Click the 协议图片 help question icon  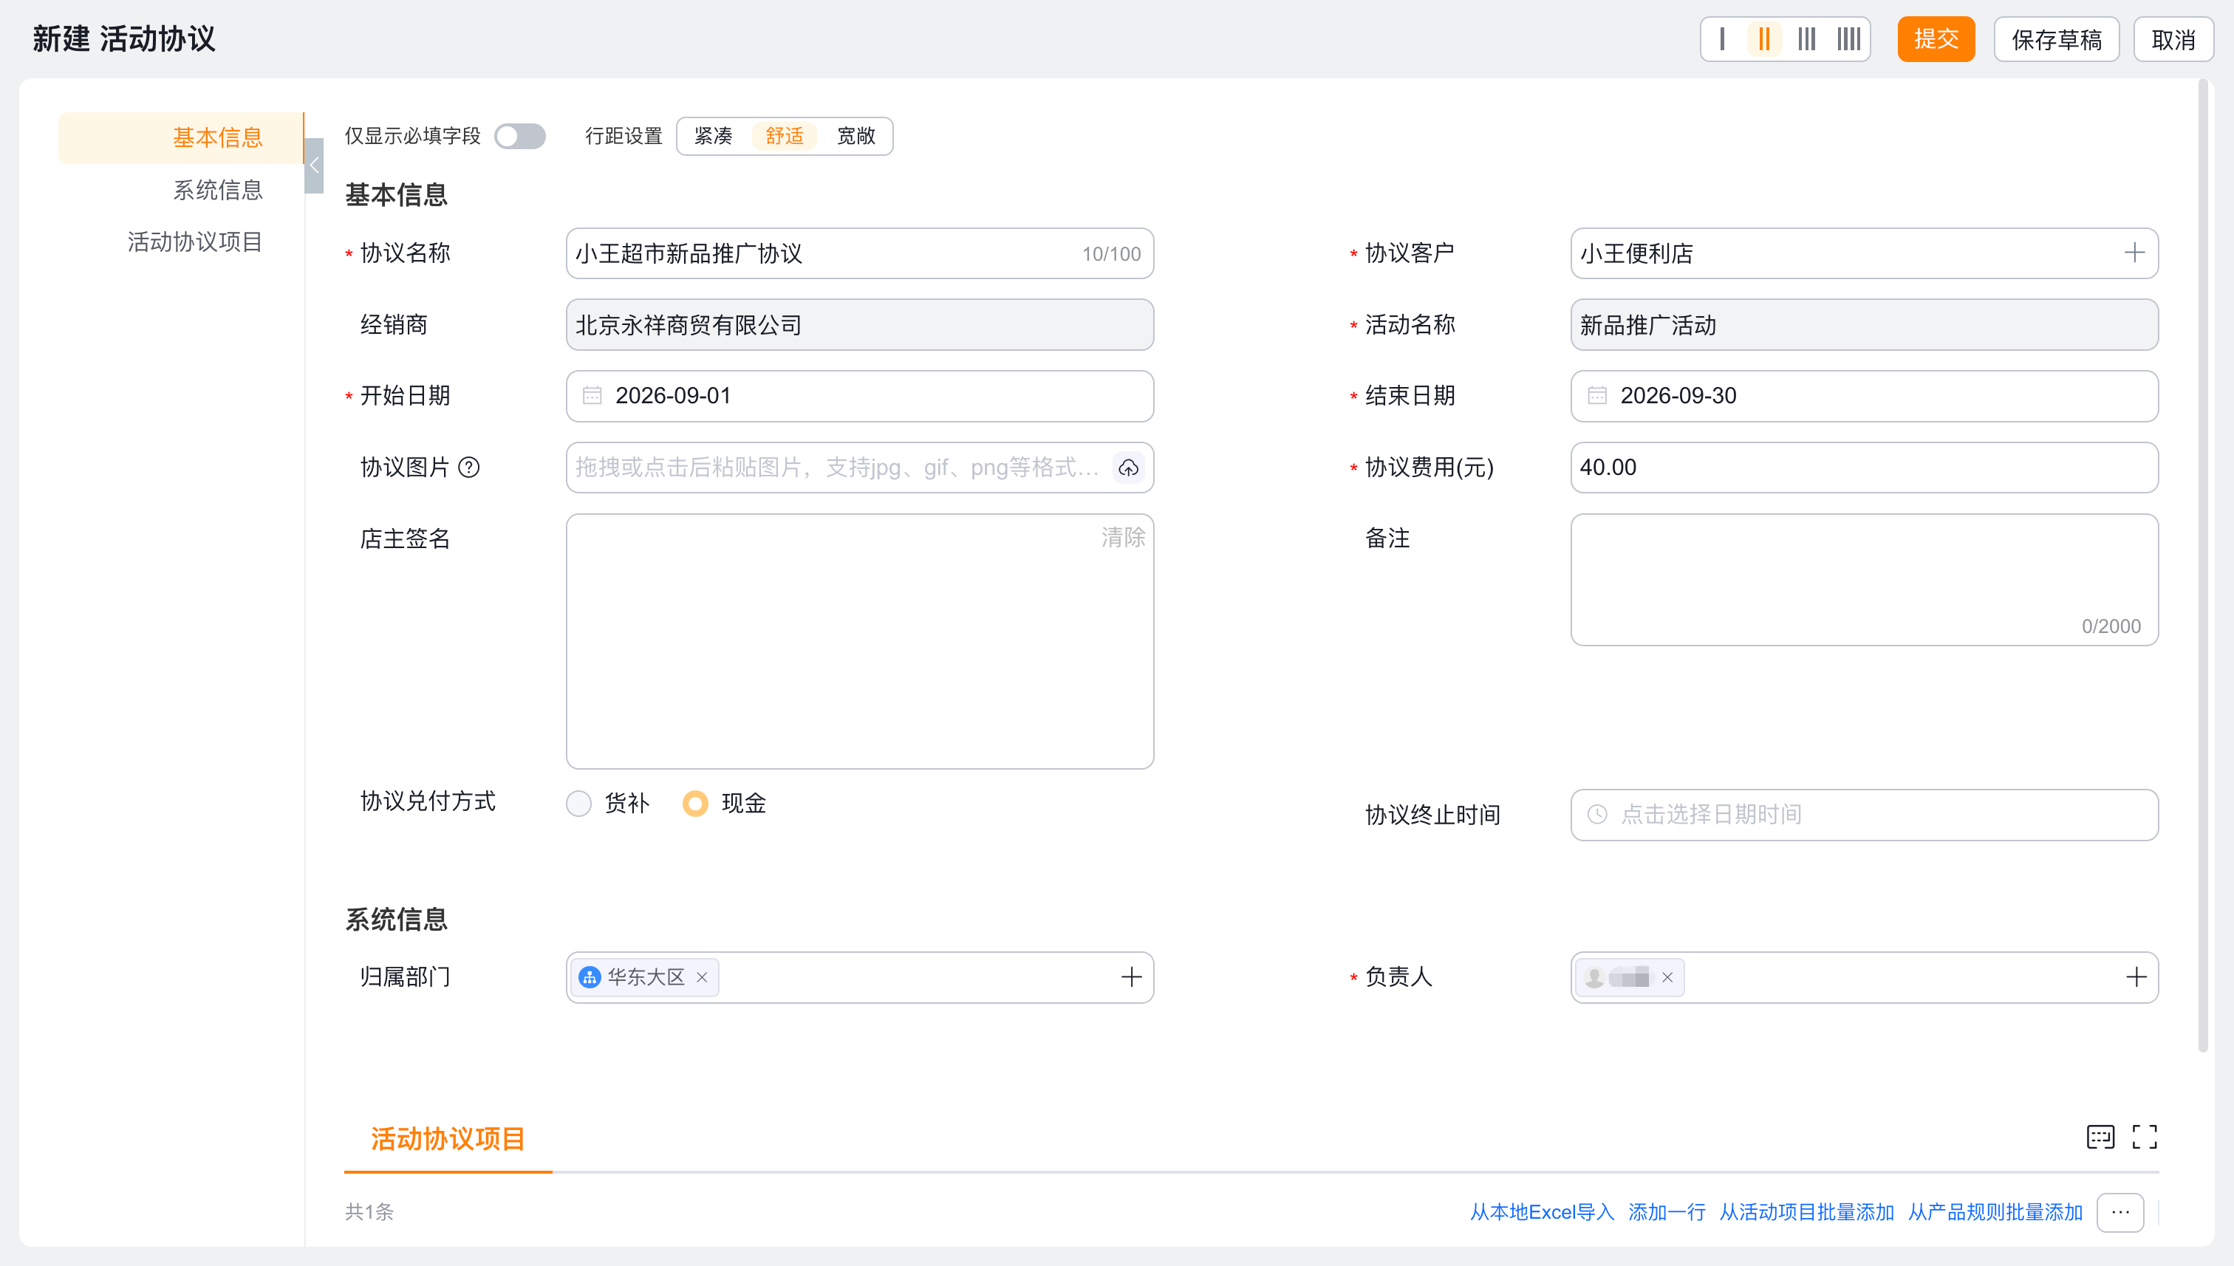[x=470, y=468]
